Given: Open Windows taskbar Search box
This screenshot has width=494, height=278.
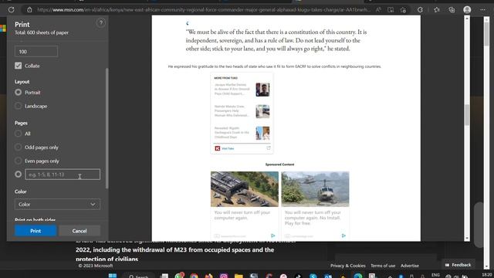Looking at the screenshot, I should click(139, 276).
